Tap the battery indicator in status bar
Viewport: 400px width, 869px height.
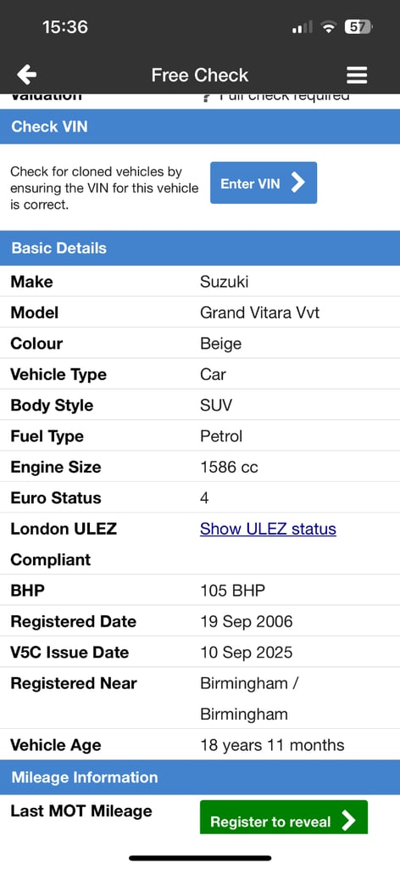coord(358,26)
